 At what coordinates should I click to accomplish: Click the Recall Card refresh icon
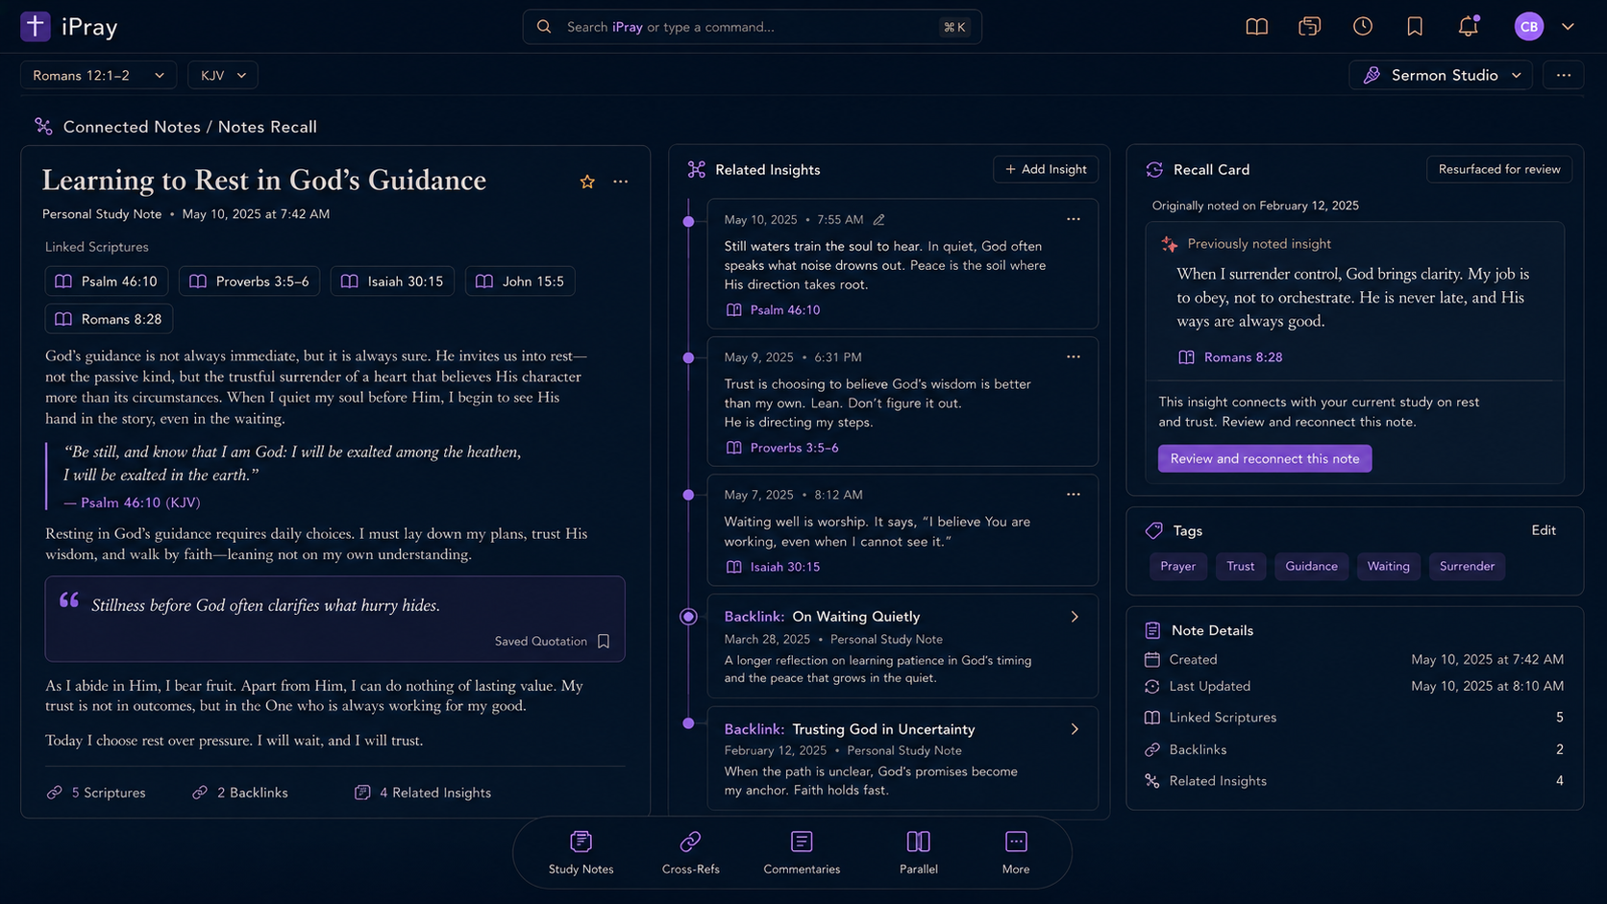click(x=1154, y=170)
